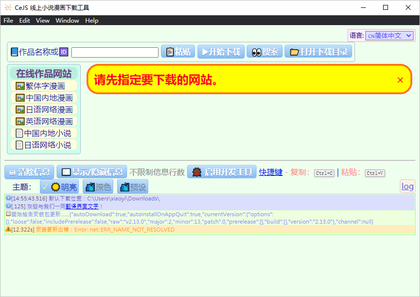The image size is (420, 297).
Task: Maximize the CeJS window
Action: (386, 7)
